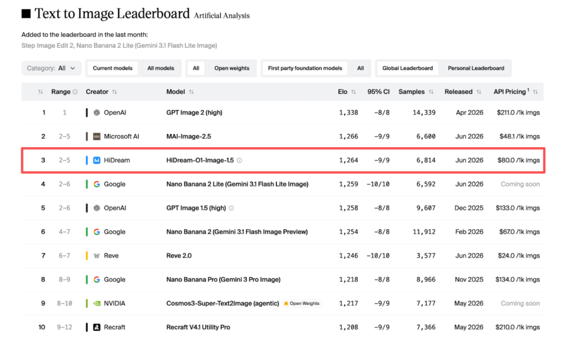567x338 pixels.
Task: Open the GPT Image 2 (high) model
Action: click(x=194, y=112)
